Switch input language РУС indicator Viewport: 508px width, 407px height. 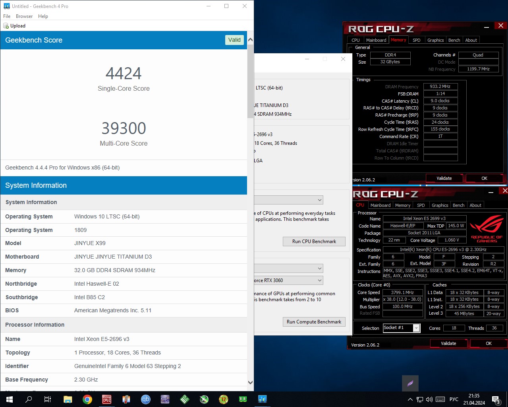[454, 399]
